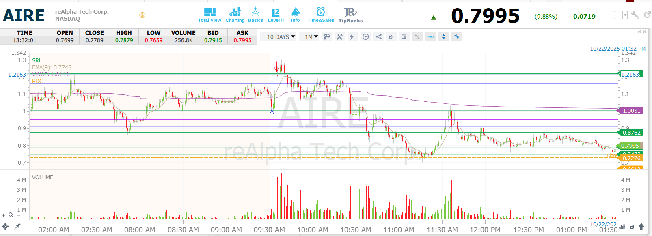Click the magnifier zoom icon

(x=11, y=215)
